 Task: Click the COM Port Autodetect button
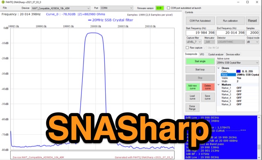pyautogui.click(x=200, y=21)
